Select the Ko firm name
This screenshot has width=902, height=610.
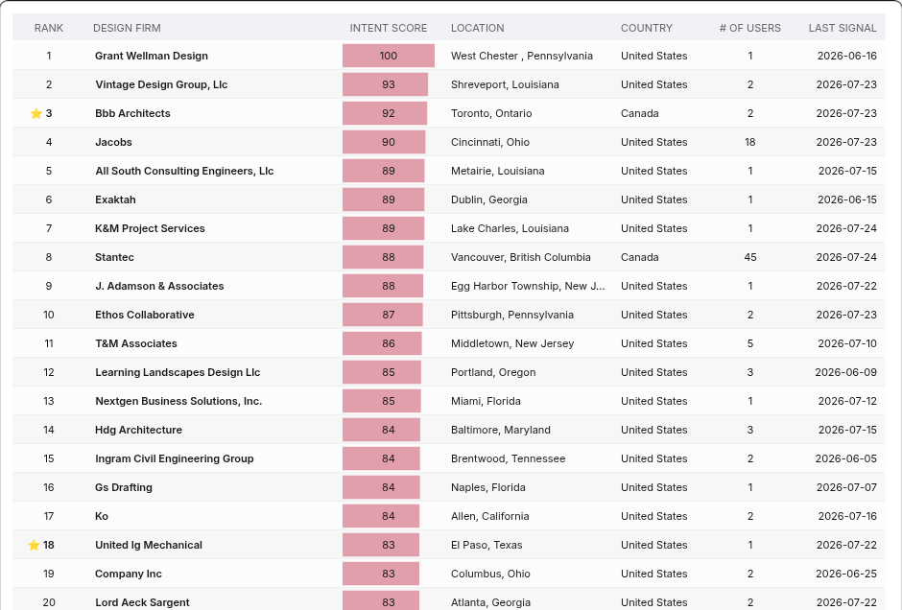click(102, 516)
